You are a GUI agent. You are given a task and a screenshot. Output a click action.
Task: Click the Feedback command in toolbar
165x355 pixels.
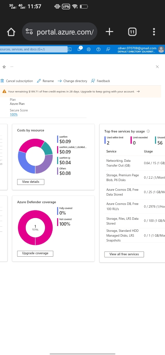[100, 81]
